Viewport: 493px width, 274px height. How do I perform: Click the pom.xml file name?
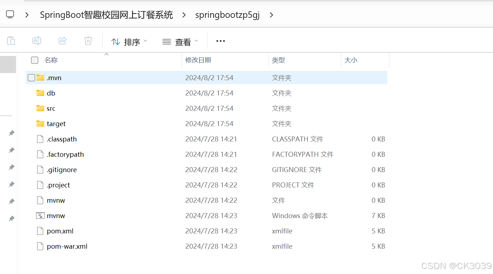tap(60, 231)
